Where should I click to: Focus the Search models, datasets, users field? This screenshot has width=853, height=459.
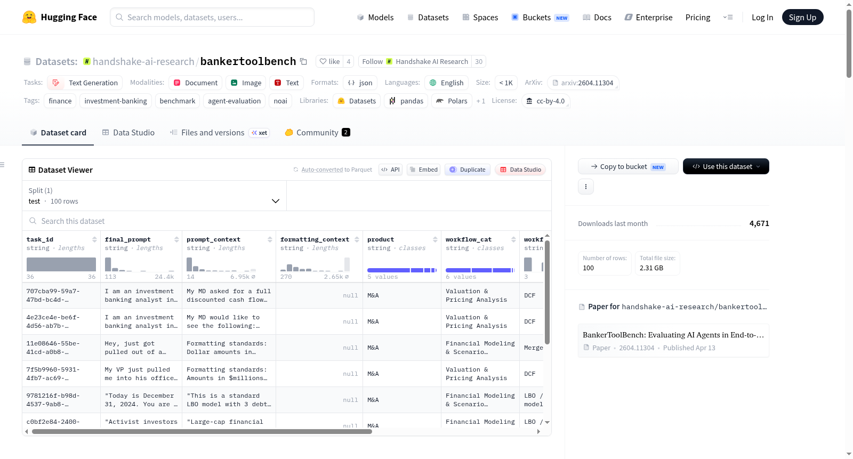click(212, 17)
